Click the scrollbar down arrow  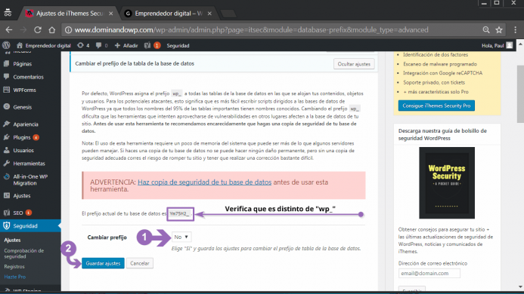pyautogui.click(x=520, y=286)
